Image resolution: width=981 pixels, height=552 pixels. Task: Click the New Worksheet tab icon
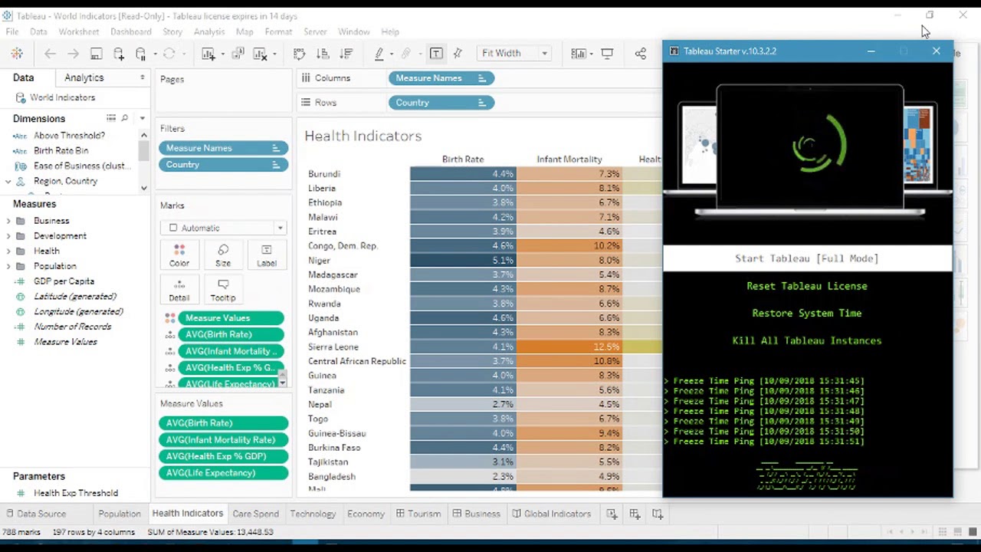[612, 514]
